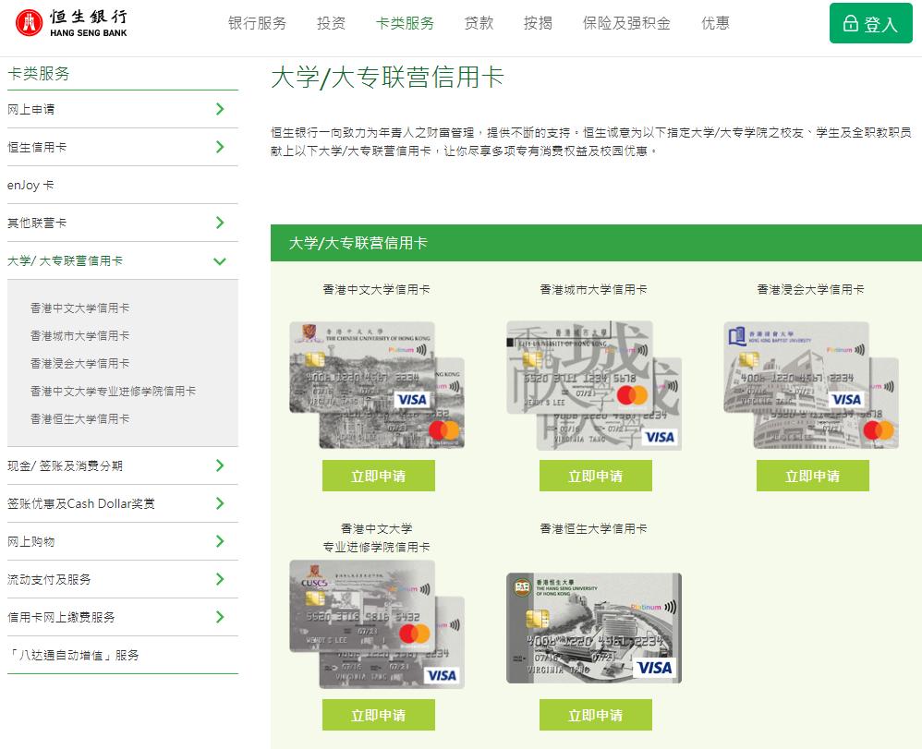Click the 香港中文大学信用卡 card image
922x749 pixels.
coord(377,384)
